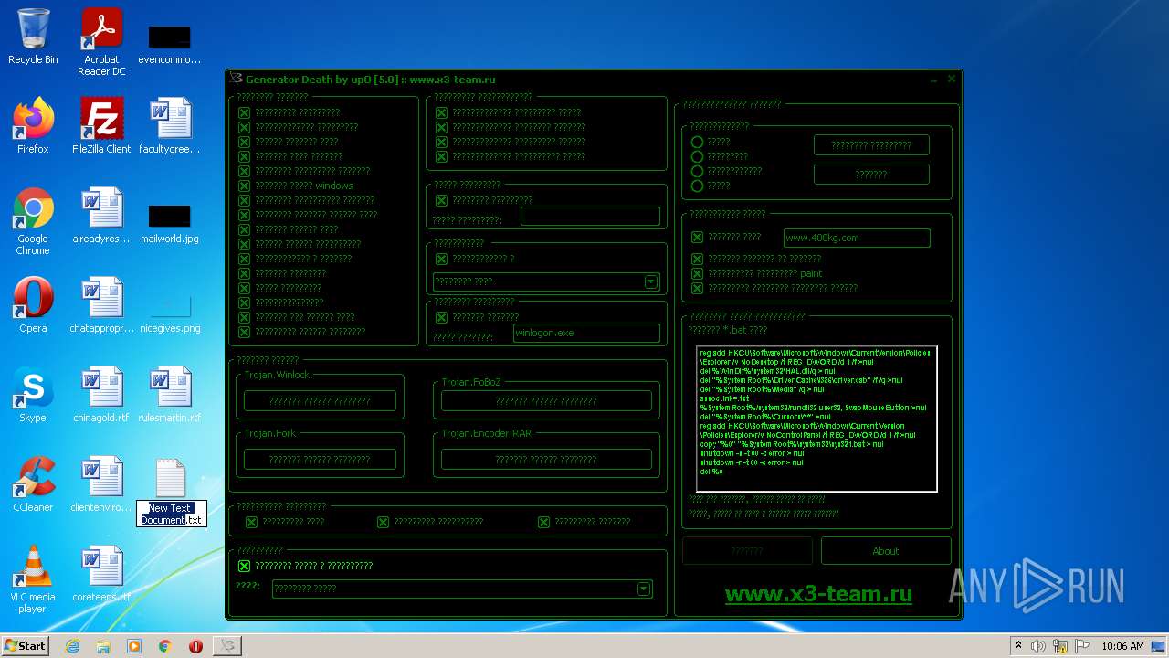1169x658 pixels.
Task: Click the winlogon.exe input field
Action: point(586,334)
